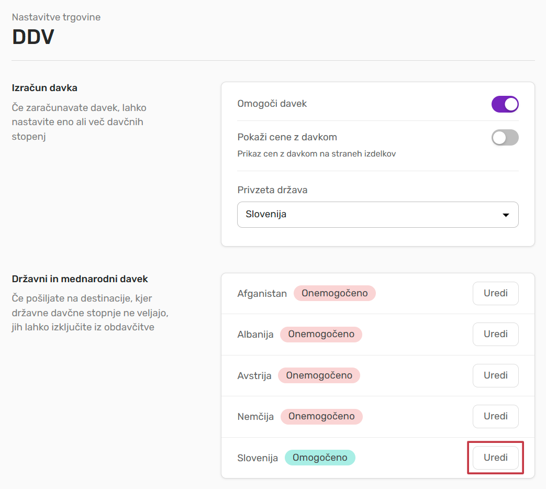The height and width of the screenshot is (489, 546).
Task: Toggle the Omogoči davek switch off
Action: (x=505, y=104)
